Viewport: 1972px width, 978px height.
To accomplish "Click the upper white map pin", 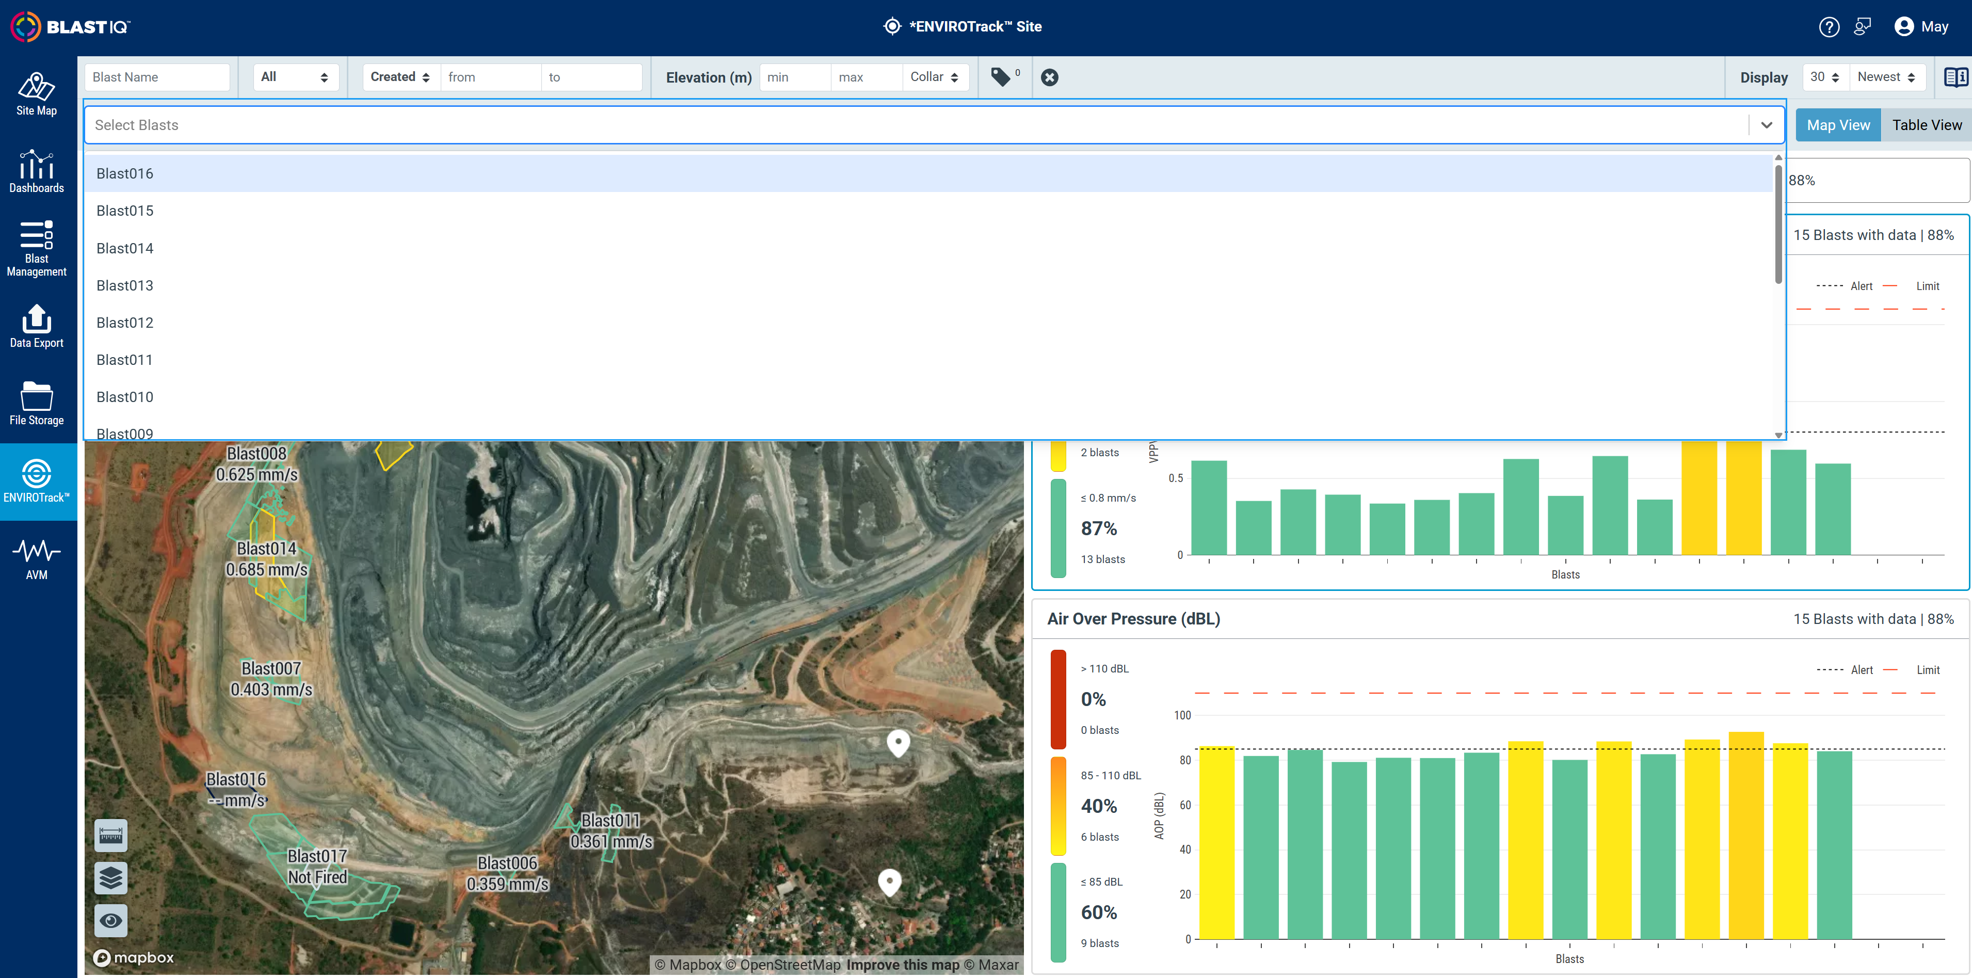I will 898,742.
